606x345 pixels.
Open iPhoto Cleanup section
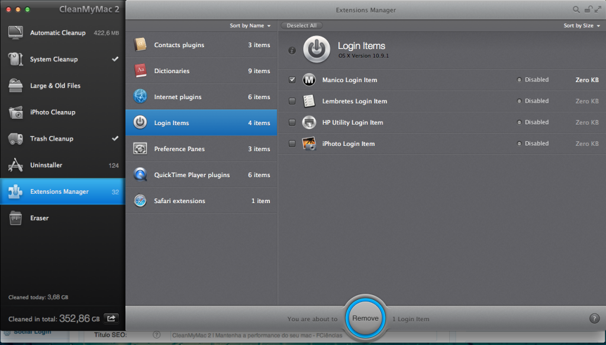63,112
